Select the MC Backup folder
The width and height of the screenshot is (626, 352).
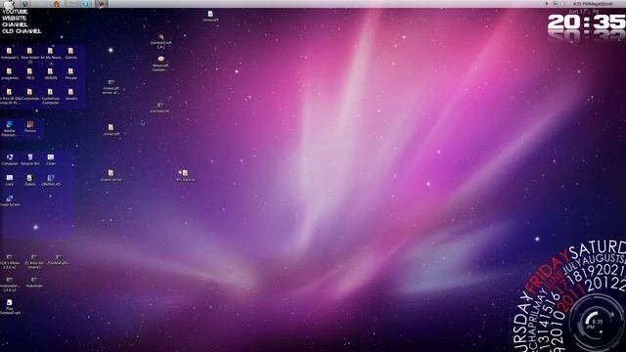(x=185, y=176)
